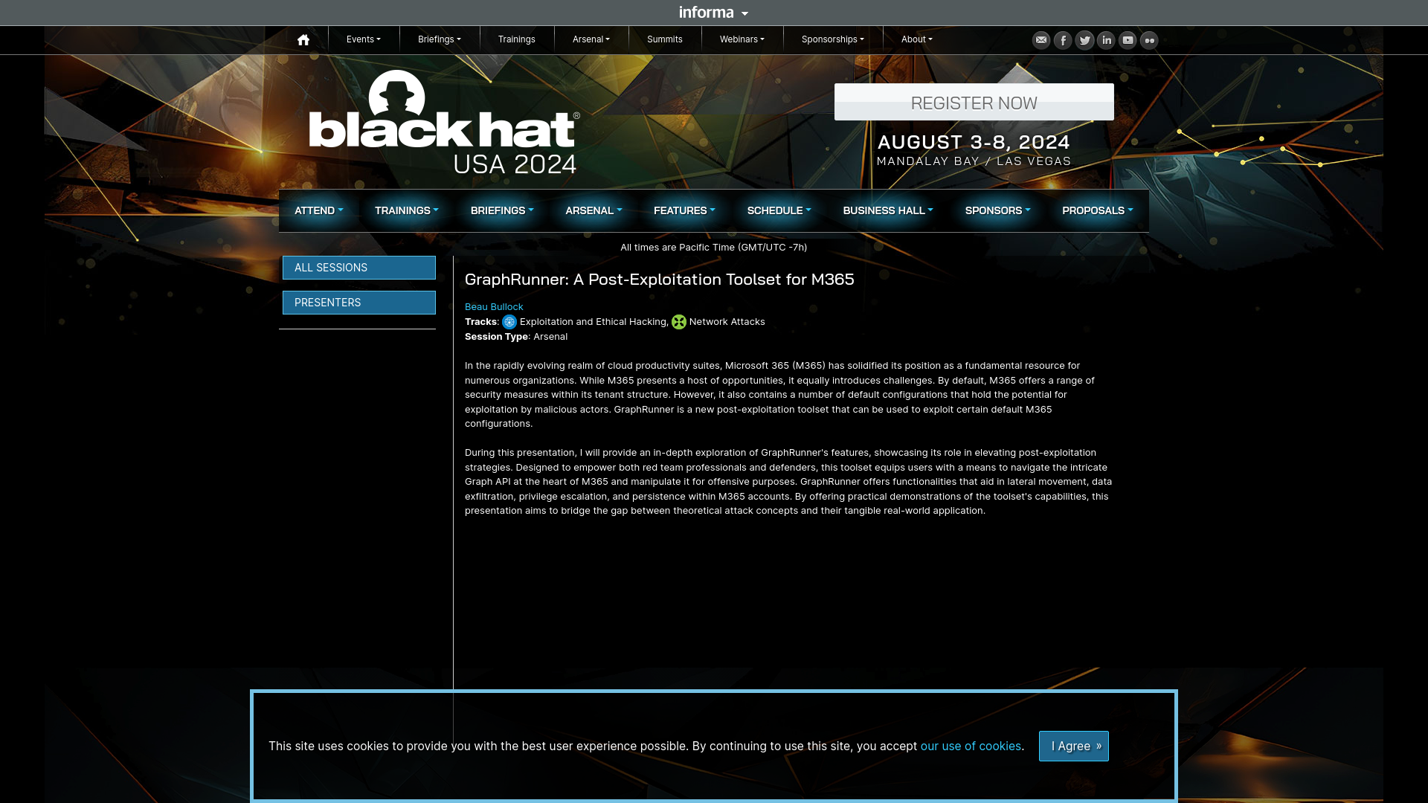Open the Briefings top-bar dropdown
1428x803 pixels.
(x=440, y=39)
